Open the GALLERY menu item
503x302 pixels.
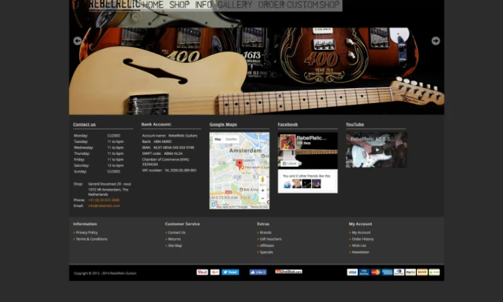pyautogui.click(x=235, y=5)
